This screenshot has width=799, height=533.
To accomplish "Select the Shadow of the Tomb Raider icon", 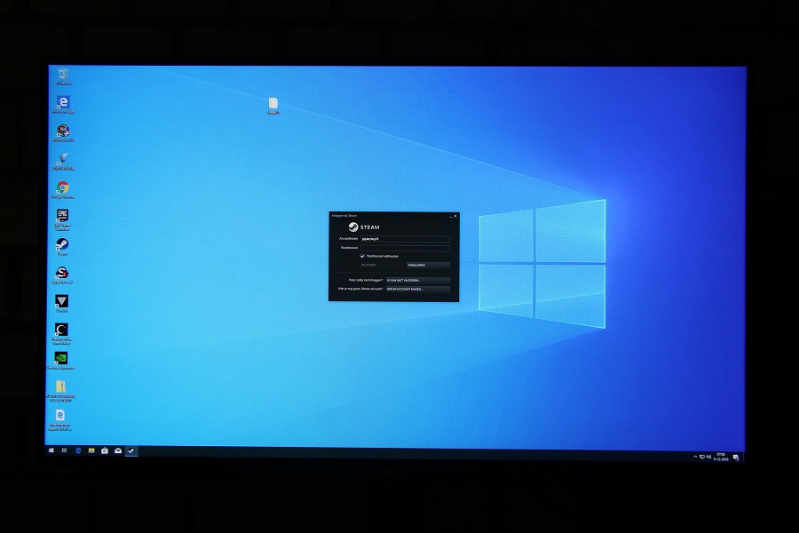I will [61, 330].
